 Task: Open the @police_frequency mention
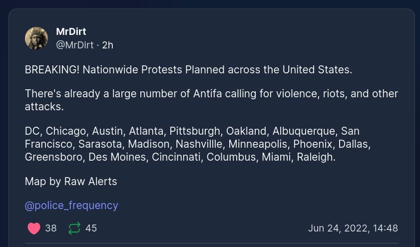pos(71,205)
